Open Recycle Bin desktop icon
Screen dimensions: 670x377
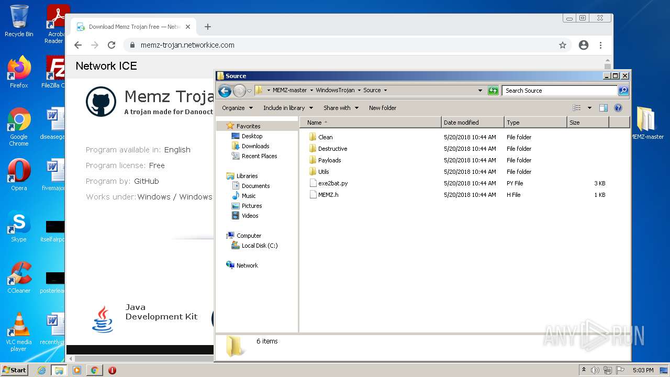19,21
